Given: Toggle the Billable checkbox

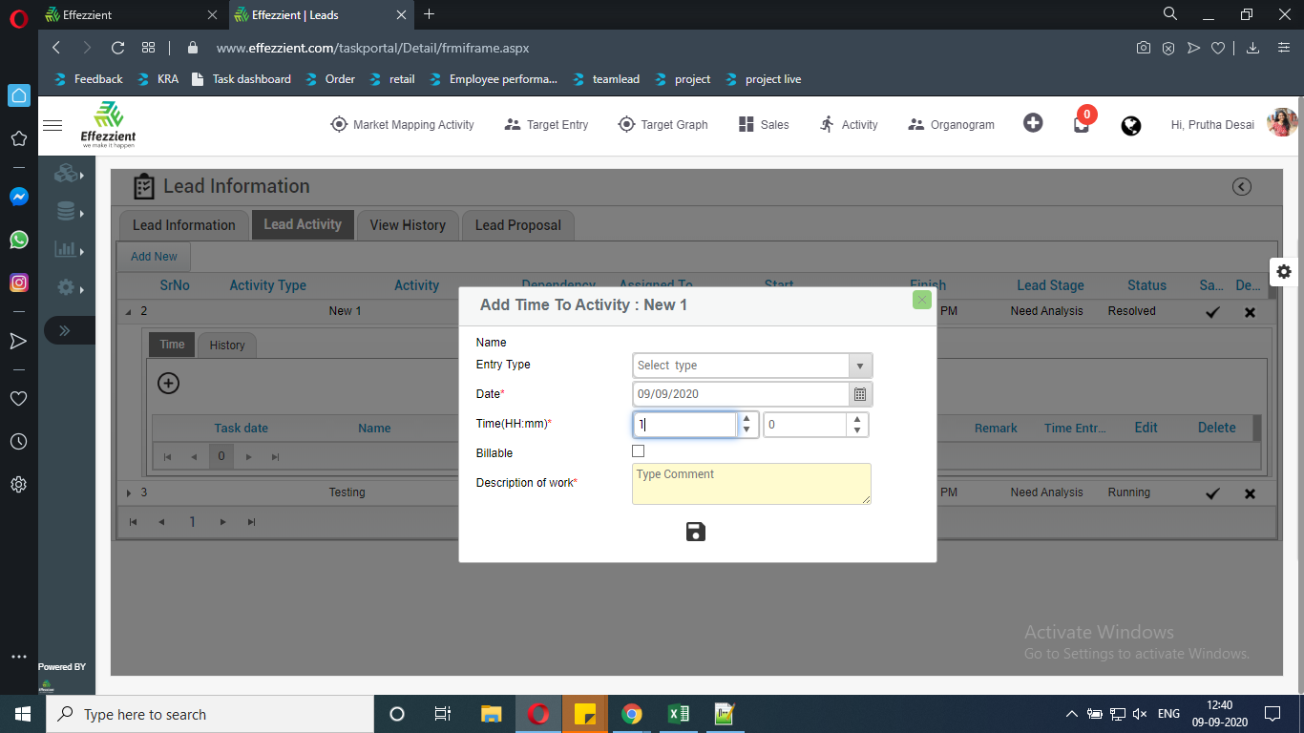Looking at the screenshot, I should [639, 451].
